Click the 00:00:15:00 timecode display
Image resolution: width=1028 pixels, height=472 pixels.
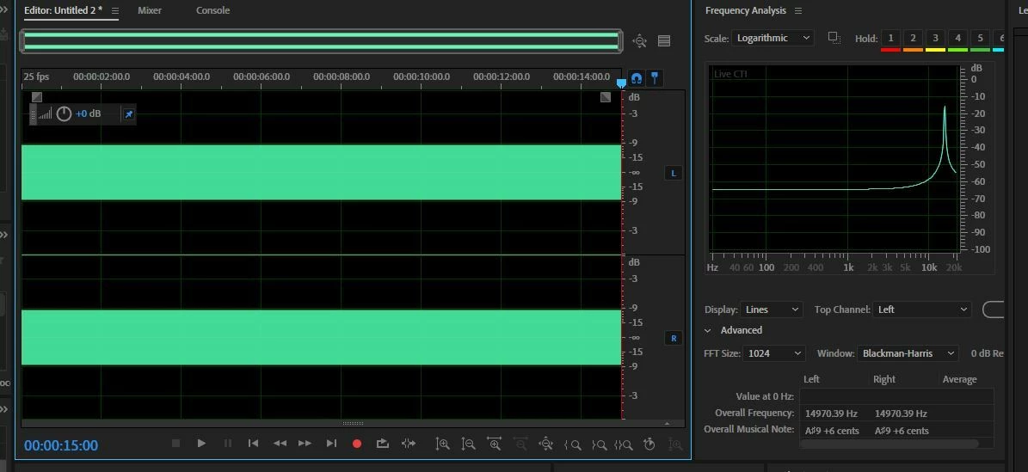coord(61,445)
